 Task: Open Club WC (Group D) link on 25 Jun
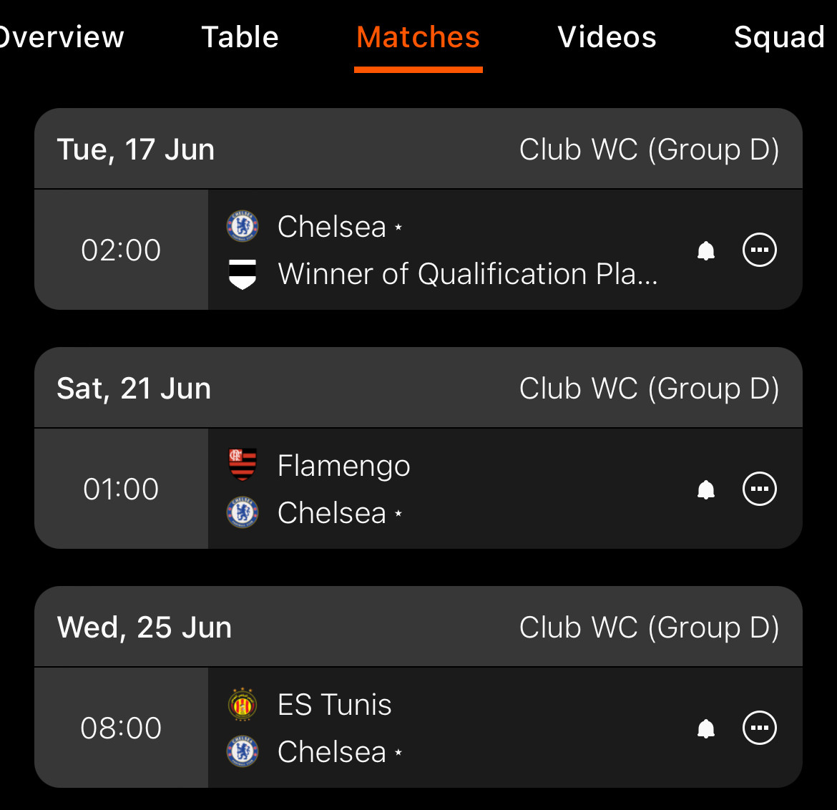pyautogui.click(x=649, y=627)
